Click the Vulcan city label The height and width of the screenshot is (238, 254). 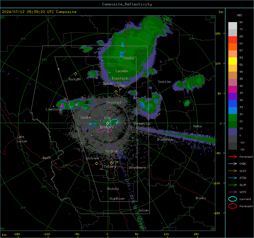pyautogui.click(x=144, y=210)
